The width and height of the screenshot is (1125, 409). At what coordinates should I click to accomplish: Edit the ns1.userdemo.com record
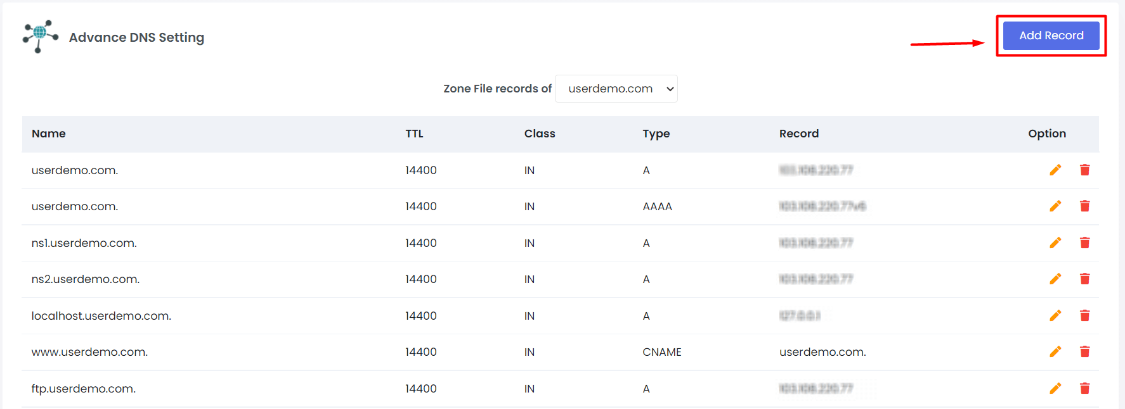coord(1055,242)
